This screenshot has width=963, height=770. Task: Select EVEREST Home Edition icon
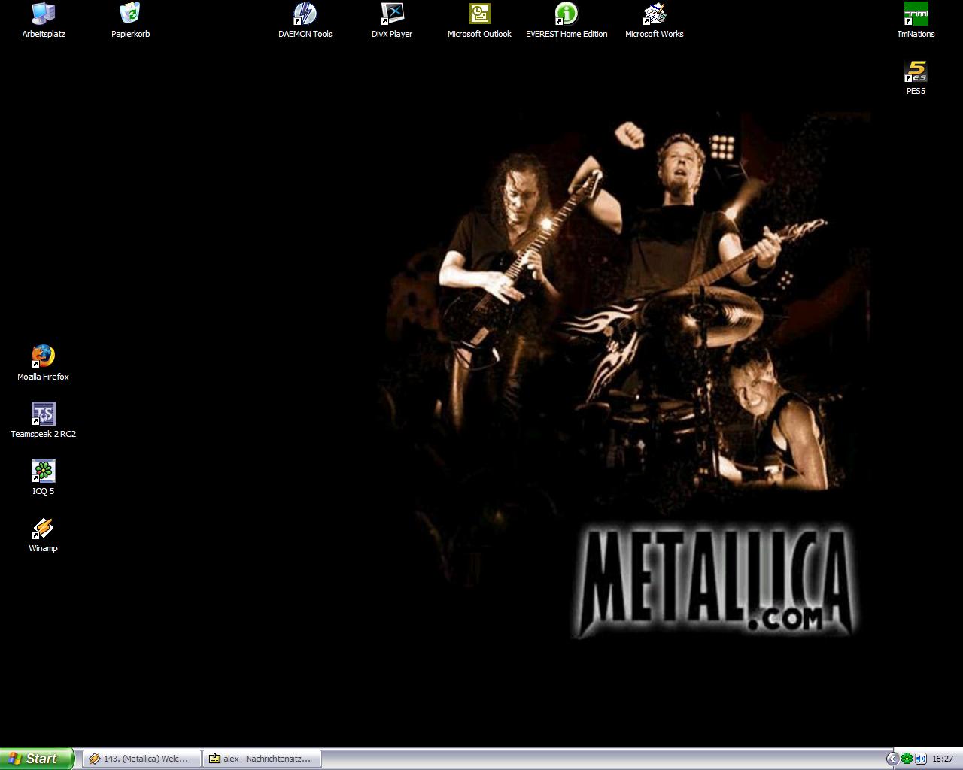click(x=567, y=20)
